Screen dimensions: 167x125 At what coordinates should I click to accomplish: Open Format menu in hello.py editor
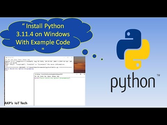[42, 76]
